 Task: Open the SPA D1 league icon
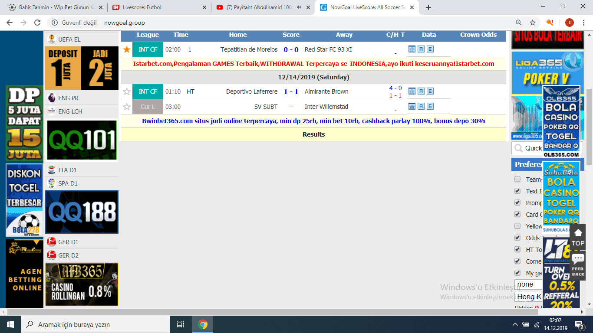51,183
